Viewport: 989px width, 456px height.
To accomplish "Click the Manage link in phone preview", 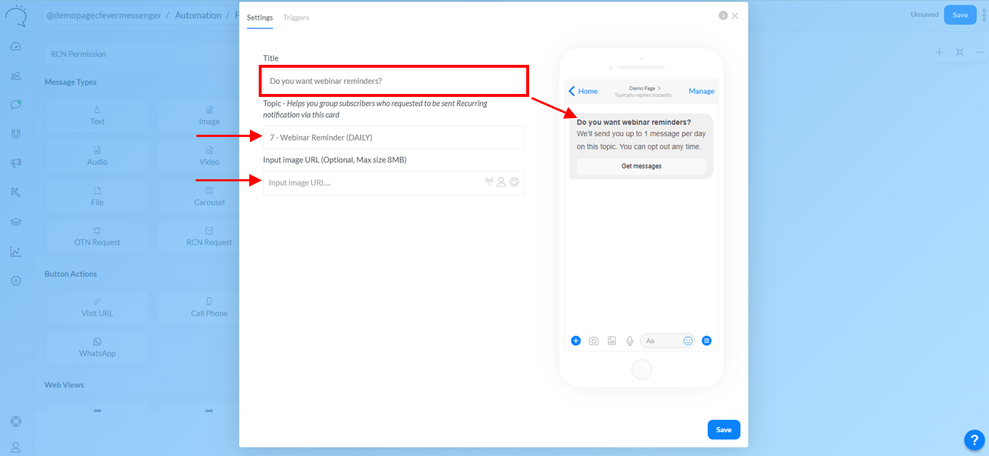I will pyautogui.click(x=701, y=91).
